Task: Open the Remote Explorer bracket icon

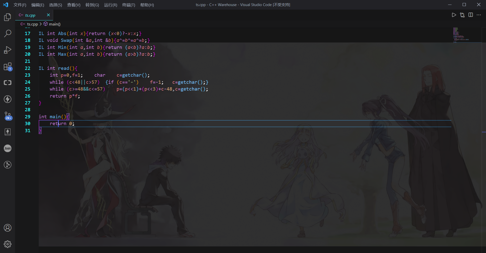Action: (x=8, y=83)
